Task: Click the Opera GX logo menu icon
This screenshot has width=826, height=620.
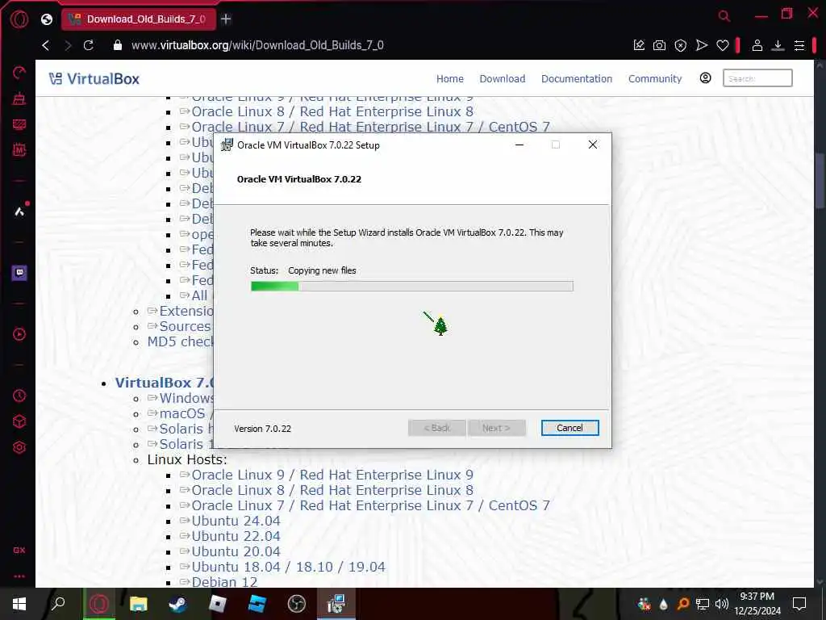Action: 19,19
